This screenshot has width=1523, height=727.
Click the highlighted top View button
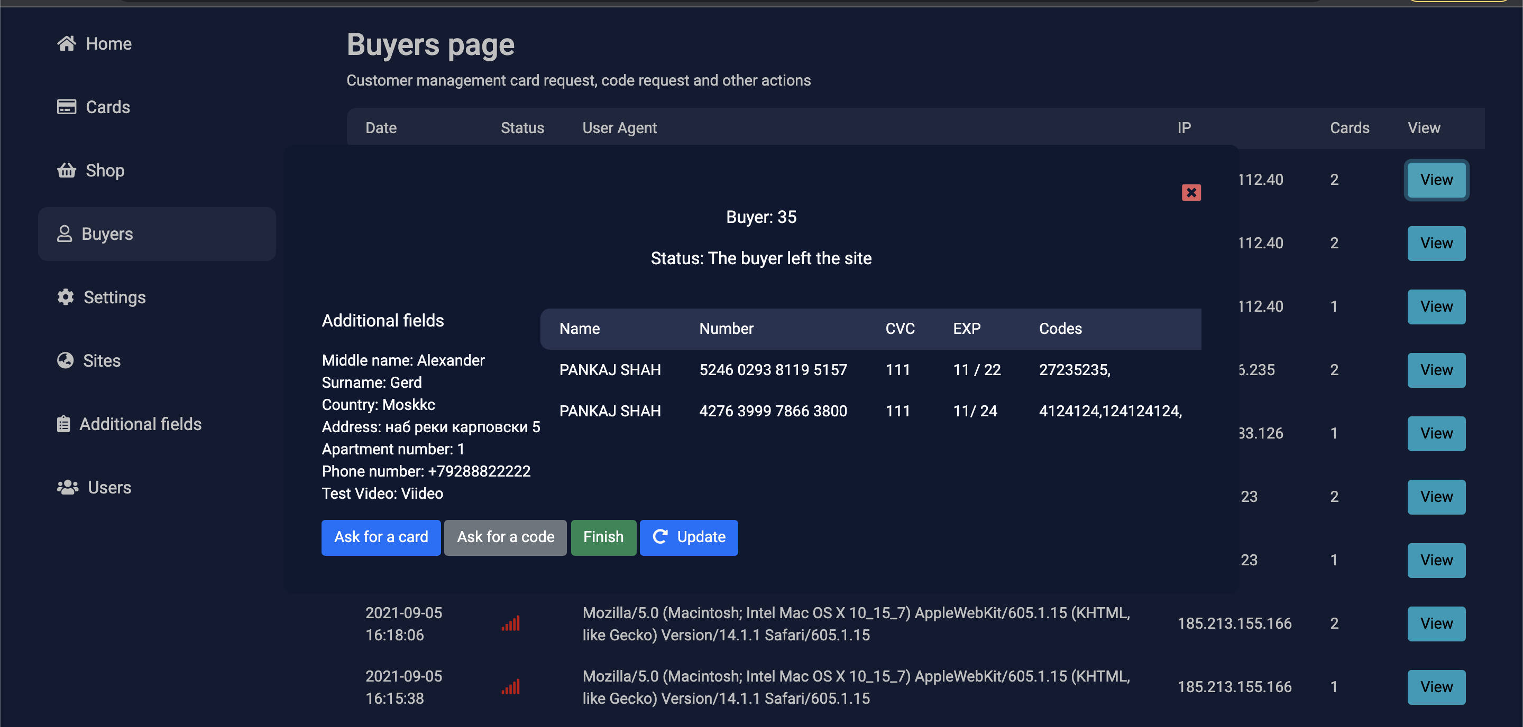1436,180
